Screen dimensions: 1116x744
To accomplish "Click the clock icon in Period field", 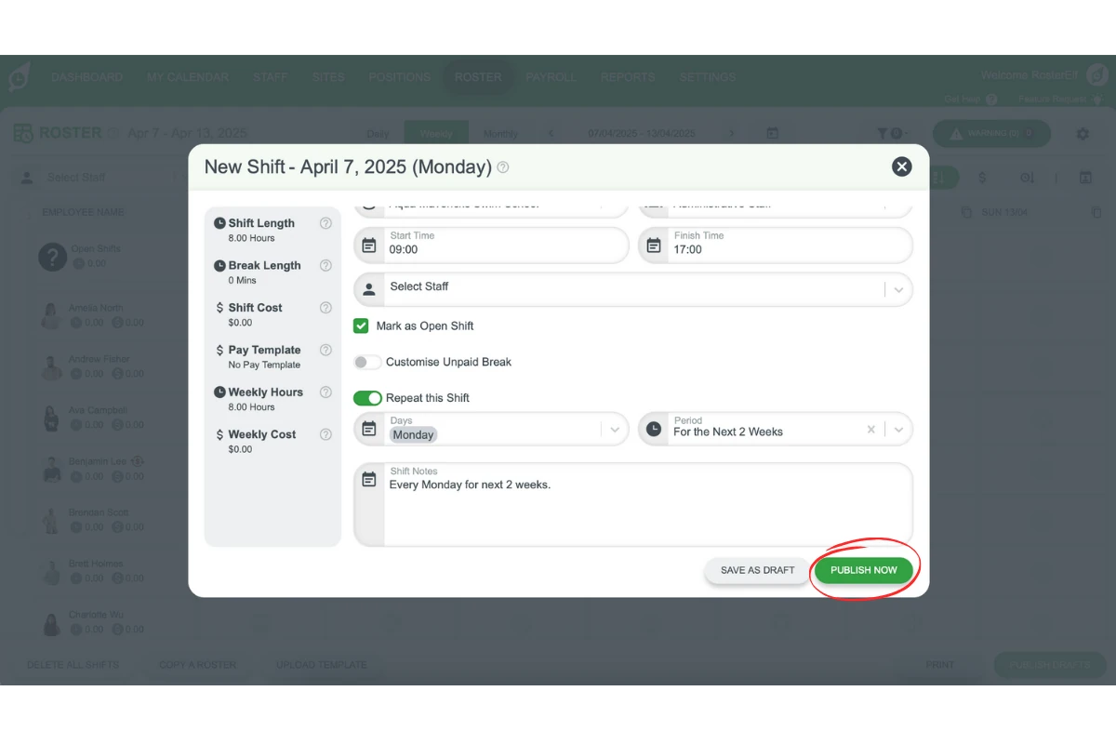I will pyautogui.click(x=654, y=429).
